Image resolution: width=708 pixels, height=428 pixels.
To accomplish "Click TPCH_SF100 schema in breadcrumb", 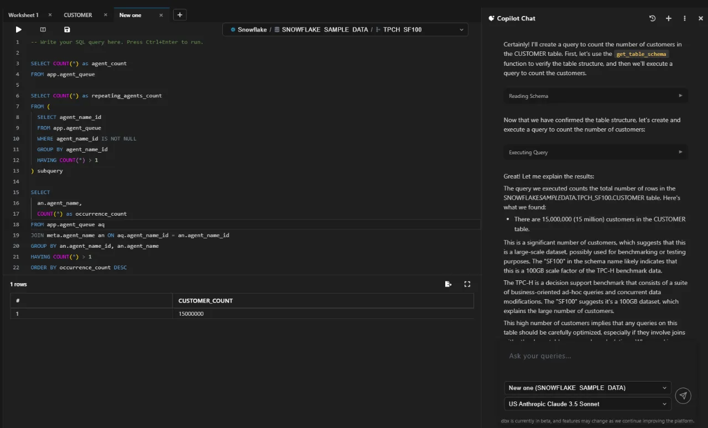I will pos(402,29).
